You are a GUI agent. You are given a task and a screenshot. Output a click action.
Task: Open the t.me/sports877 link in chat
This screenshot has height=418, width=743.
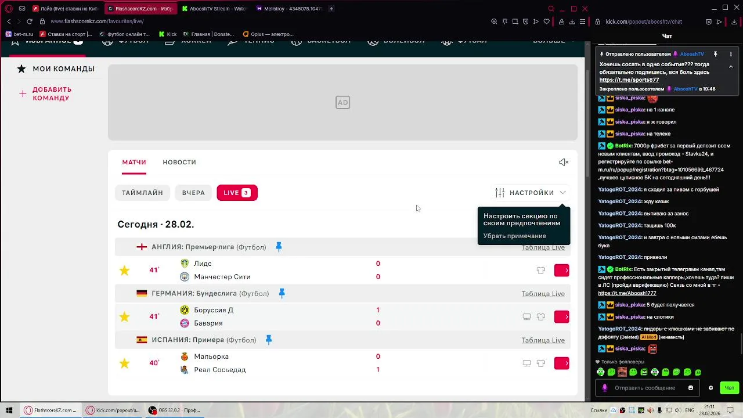click(629, 80)
